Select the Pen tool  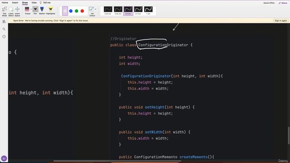pos(35,10)
